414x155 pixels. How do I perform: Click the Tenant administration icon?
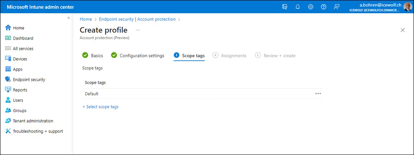coord(8,121)
